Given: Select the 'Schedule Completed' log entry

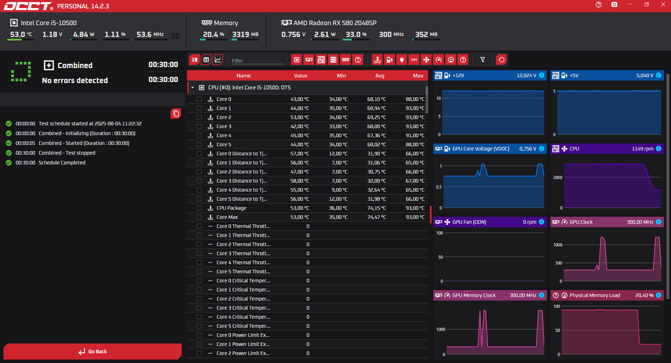Looking at the screenshot, I should click(x=62, y=163).
